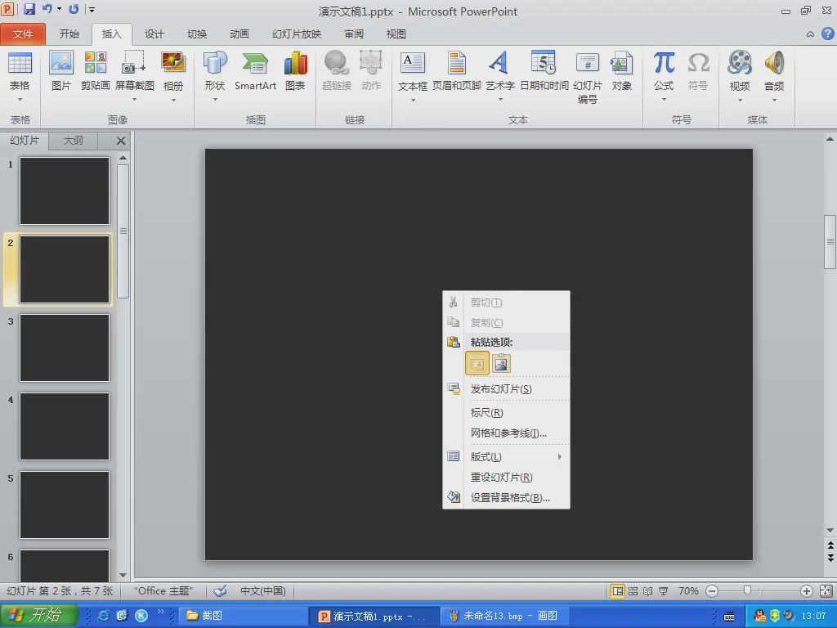This screenshot has width=837, height=628.
Task: Expand the 形状 shapes dropdown
Action: tap(215, 99)
